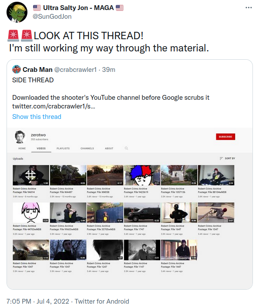Open the zerotwo channel avatar
This screenshot has height=308, width=259.
[20, 137]
